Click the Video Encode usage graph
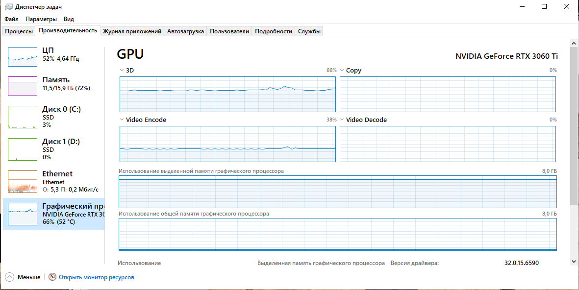579x290 pixels. point(227,144)
